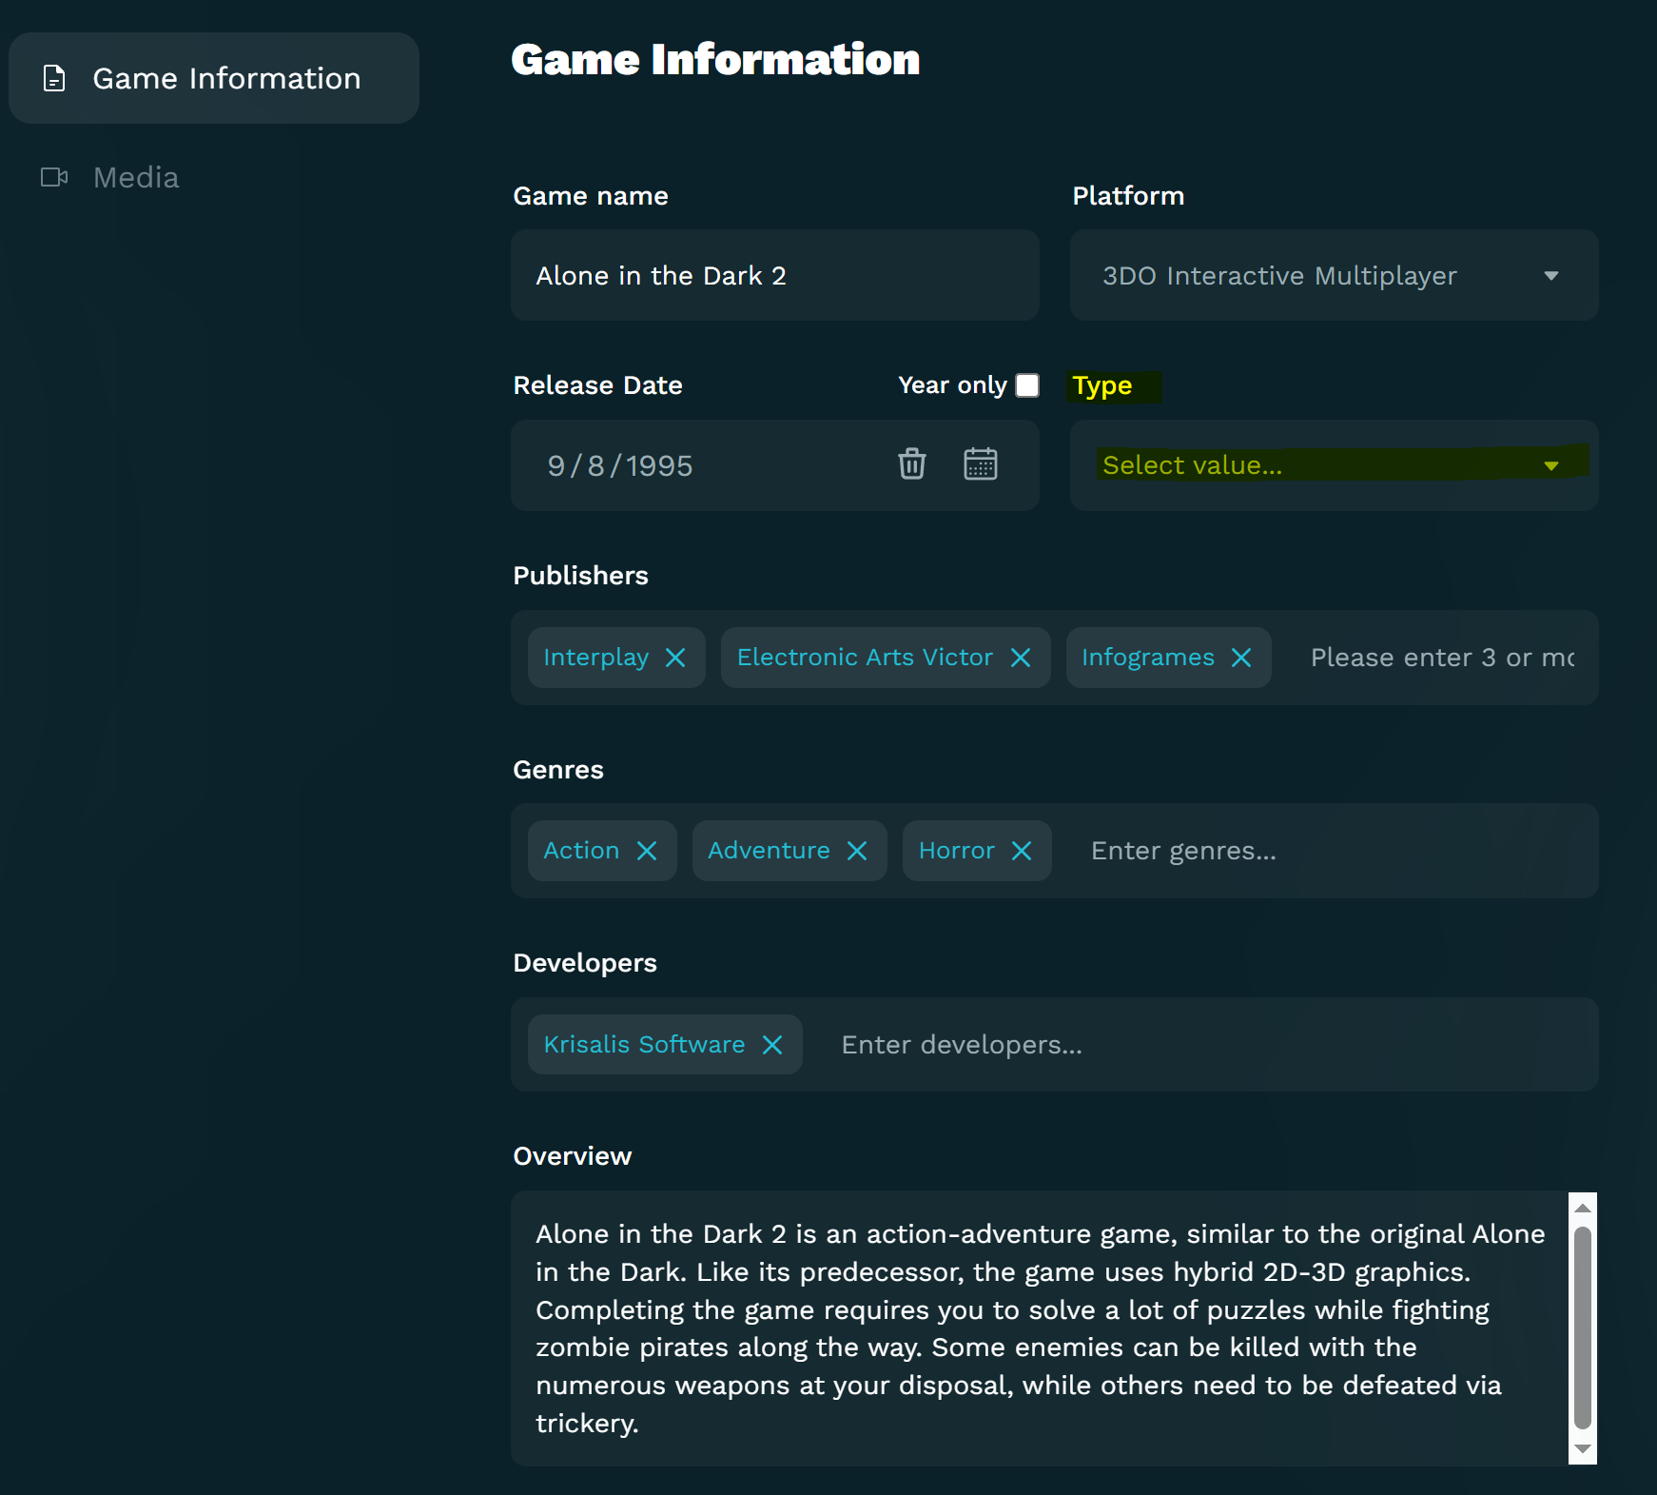Click the Publishers field label
The image size is (1657, 1495).
tap(580, 576)
